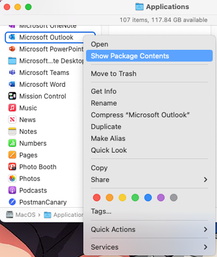This screenshot has height=257, width=217.
Task: Click the MacOS disk icon in path bar
Action: (10, 214)
